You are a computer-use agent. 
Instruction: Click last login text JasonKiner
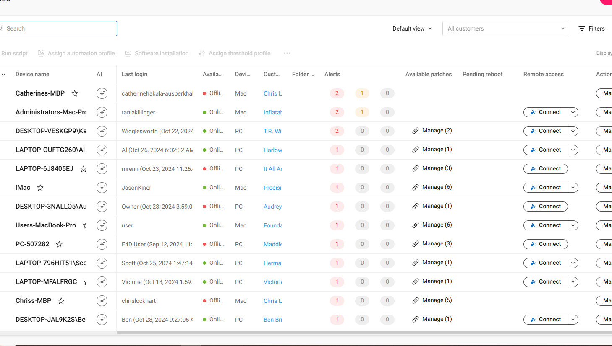(x=136, y=188)
